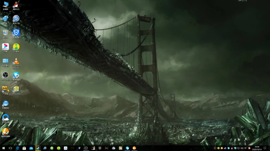Open the Recycle Bin on desktop
The image size is (270, 151).
pos(6,34)
